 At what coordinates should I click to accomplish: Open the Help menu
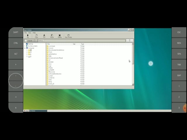click(x=34, y=33)
